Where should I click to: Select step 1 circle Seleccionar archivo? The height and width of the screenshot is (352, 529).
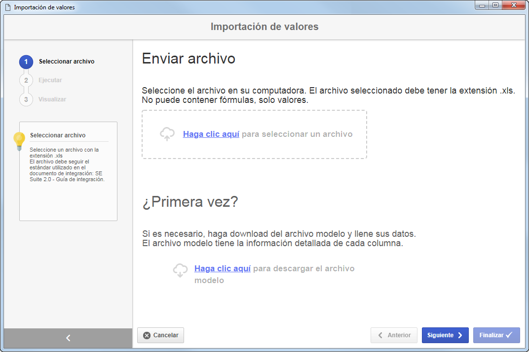point(26,62)
